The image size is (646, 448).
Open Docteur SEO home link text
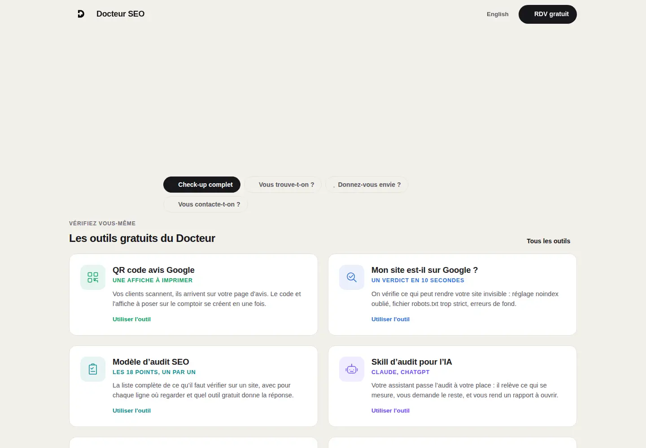(x=120, y=14)
